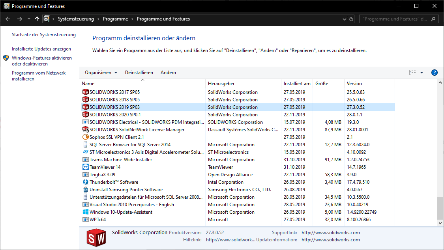The width and height of the screenshot is (444, 250).
Task: Navigate forward with the forward arrow
Action: tap(20, 19)
